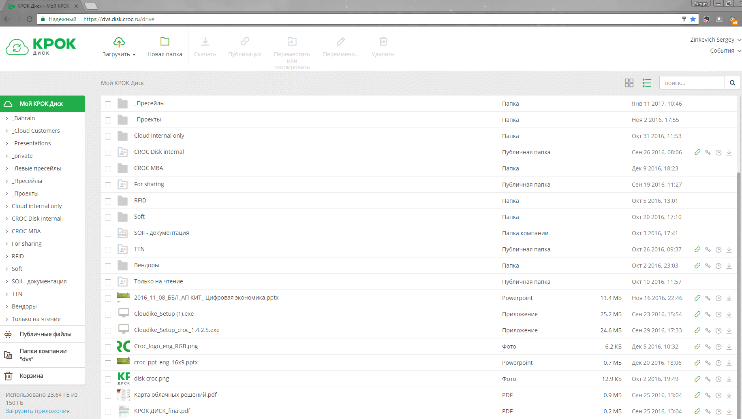This screenshot has height=419, width=742.
Task: Open the Вендоры folder in list
Action: pyautogui.click(x=146, y=265)
